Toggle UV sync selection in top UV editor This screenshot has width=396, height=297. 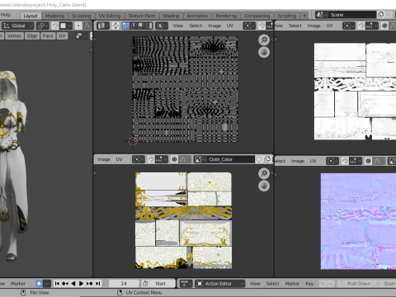(x=115, y=26)
